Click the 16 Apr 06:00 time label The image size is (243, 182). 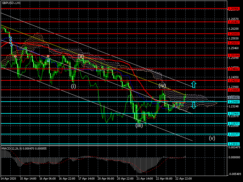[48, 178]
